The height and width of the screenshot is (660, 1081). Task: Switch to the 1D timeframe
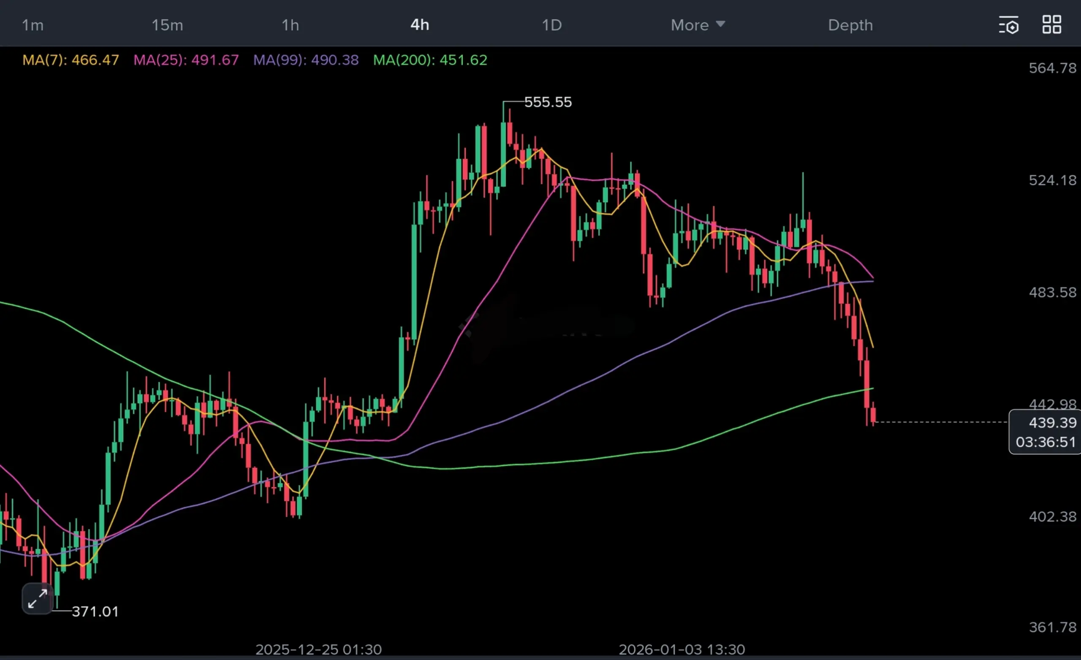point(552,25)
